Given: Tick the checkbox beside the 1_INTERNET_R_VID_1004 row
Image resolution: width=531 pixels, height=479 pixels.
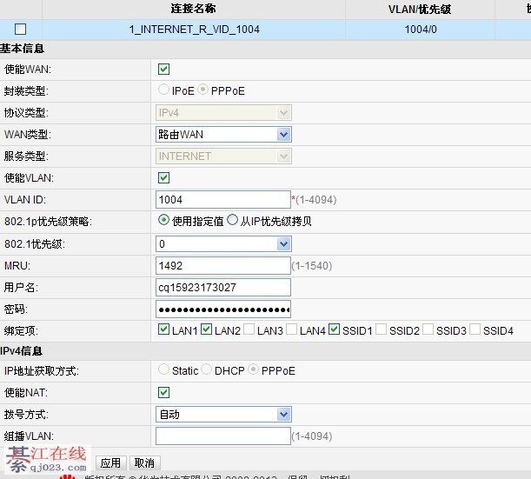Looking at the screenshot, I should (x=21, y=30).
